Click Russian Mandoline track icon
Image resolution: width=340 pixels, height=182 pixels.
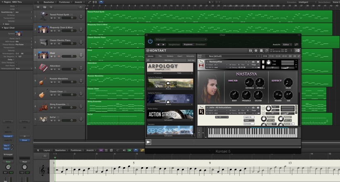coord(43,81)
